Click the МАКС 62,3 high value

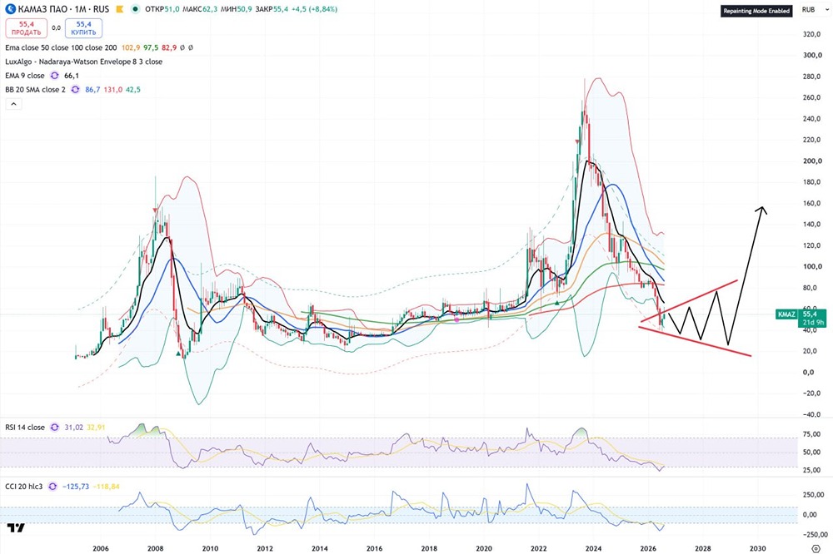pyautogui.click(x=200, y=9)
